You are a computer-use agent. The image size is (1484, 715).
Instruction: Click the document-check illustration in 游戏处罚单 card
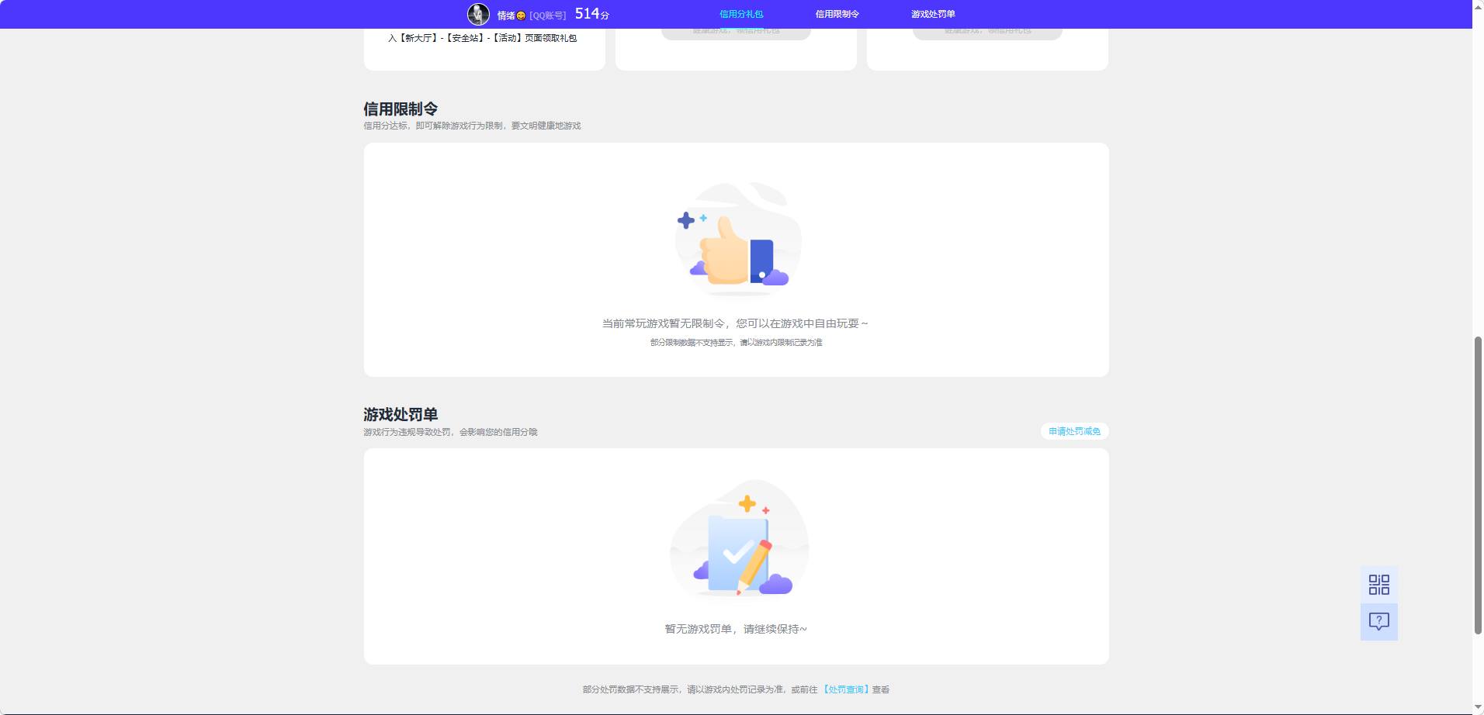tap(736, 543)
